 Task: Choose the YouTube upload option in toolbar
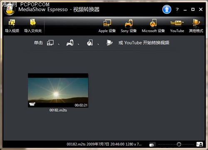point(177,26)
